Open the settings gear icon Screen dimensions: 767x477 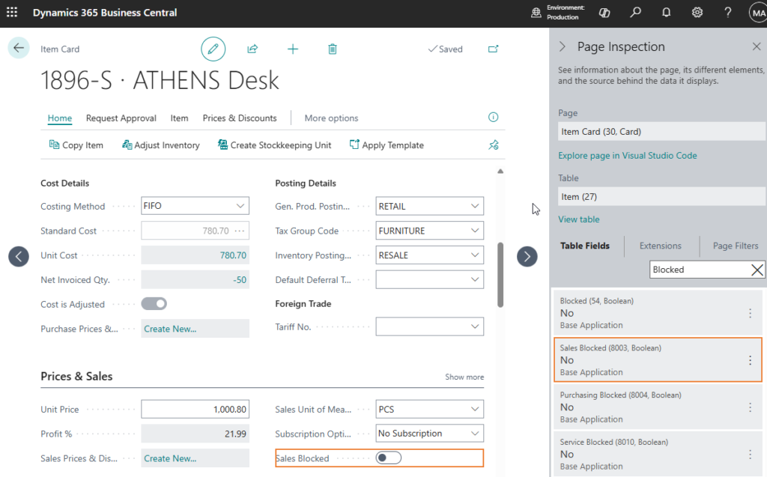click(x=697, y=13)
